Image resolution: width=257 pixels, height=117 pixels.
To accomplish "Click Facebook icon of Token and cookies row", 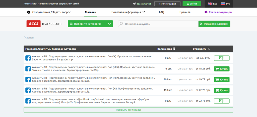I will (x=28, y=69).
